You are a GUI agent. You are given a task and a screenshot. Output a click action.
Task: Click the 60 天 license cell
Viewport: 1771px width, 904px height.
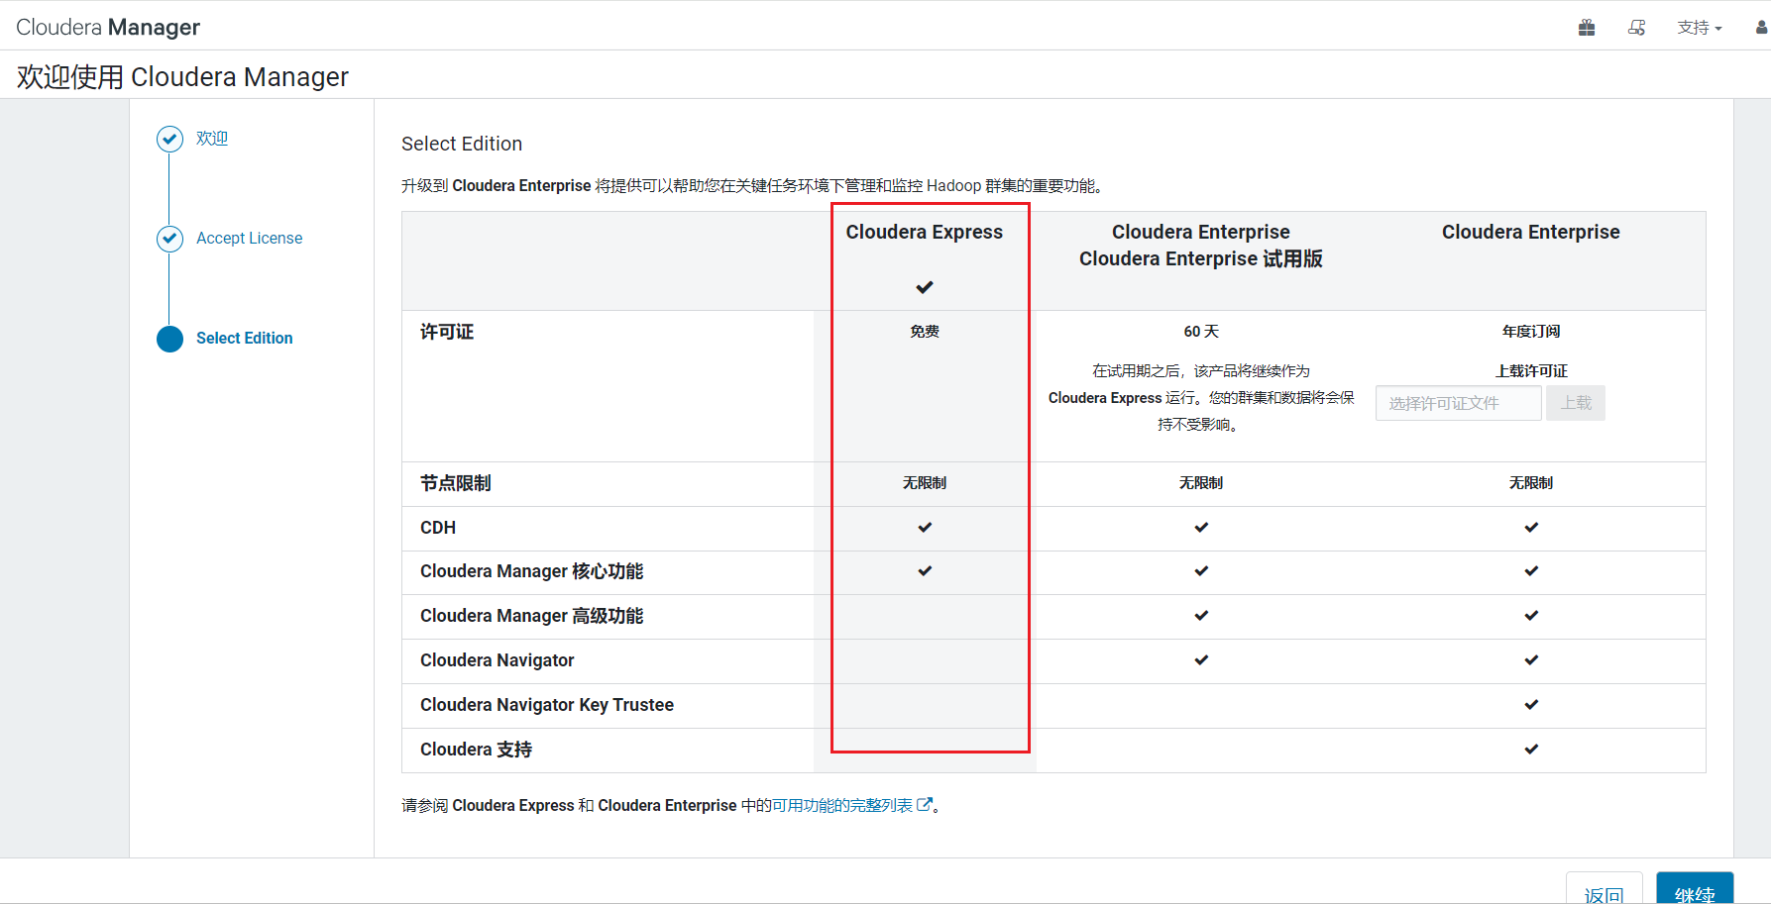(x=1201, y=332)
